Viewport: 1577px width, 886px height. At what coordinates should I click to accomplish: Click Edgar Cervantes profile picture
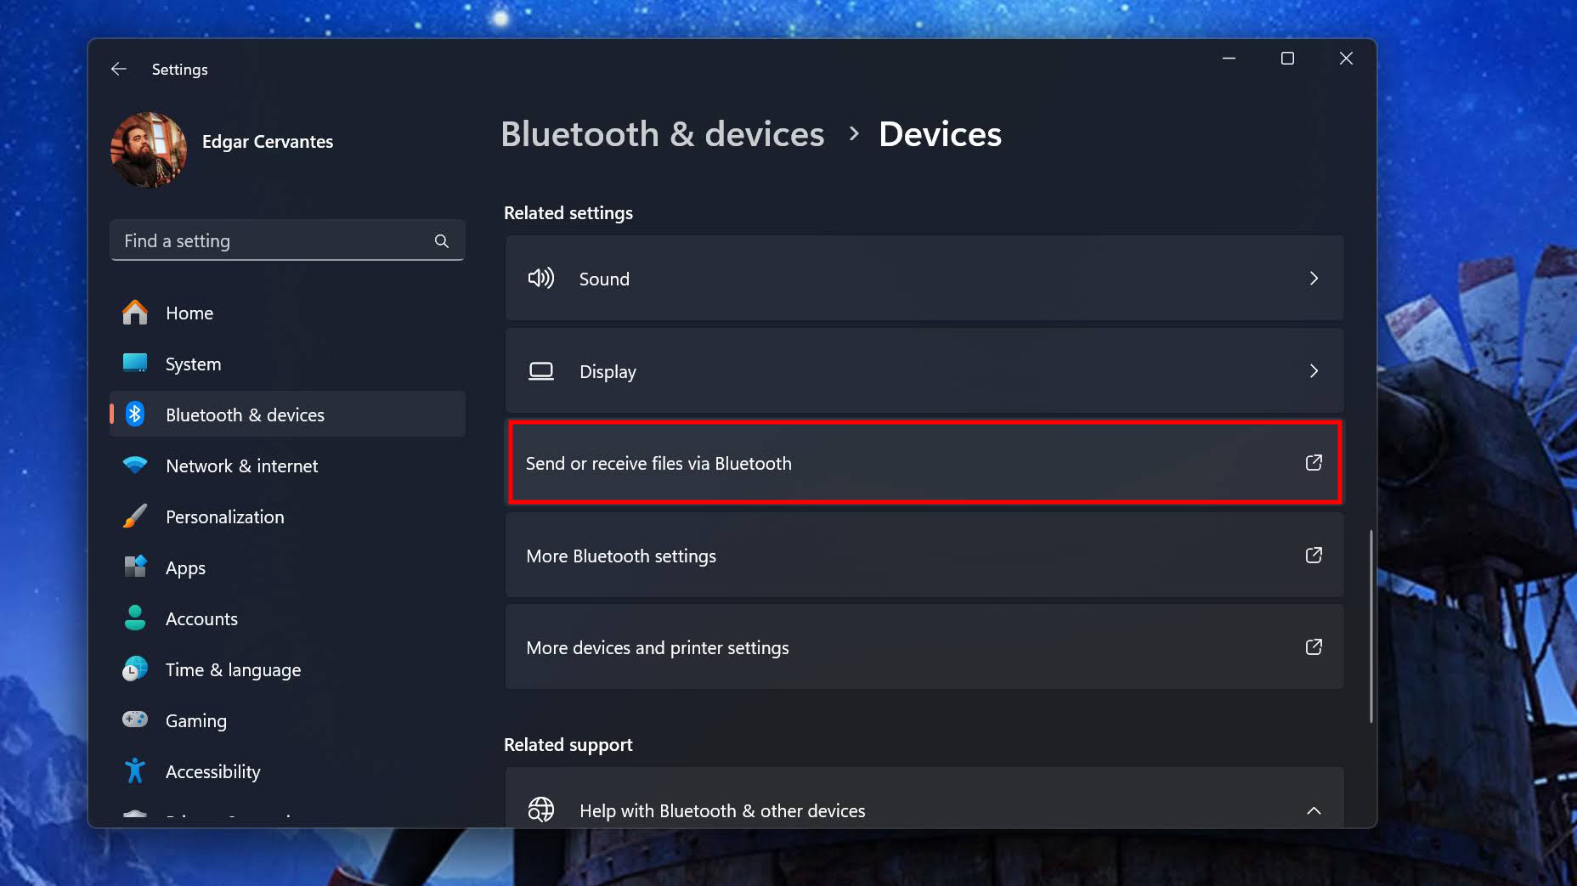coord(149,150)
